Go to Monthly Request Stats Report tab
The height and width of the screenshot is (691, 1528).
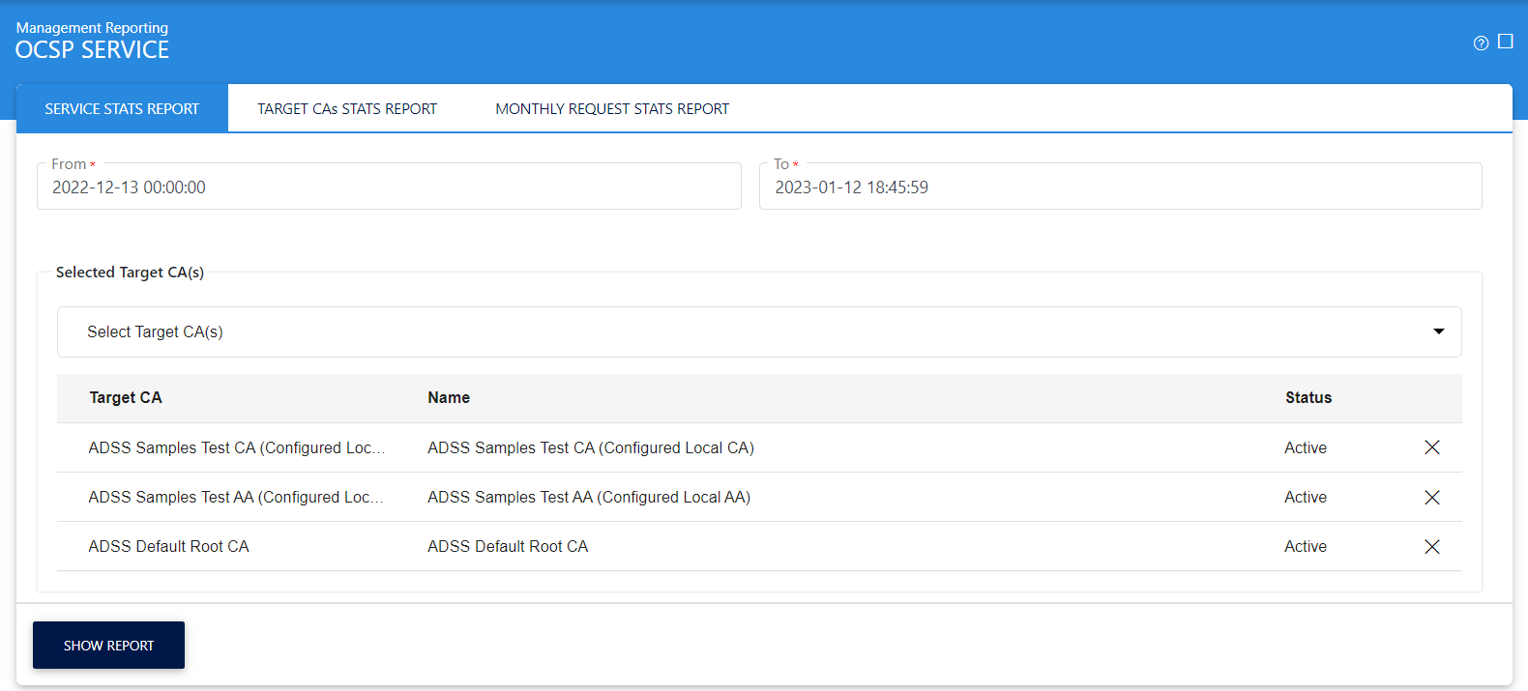612,109
